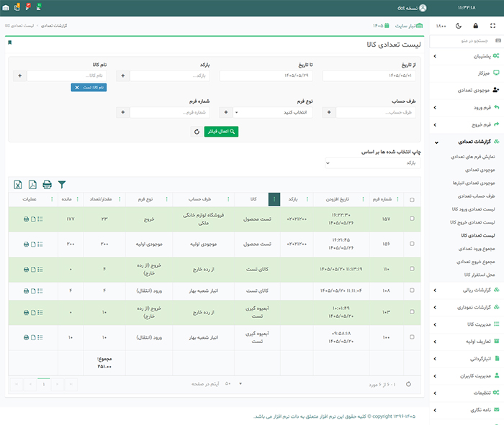Reset filters with the refresh button
504x425 pixels.
click(x=197, y=132)
